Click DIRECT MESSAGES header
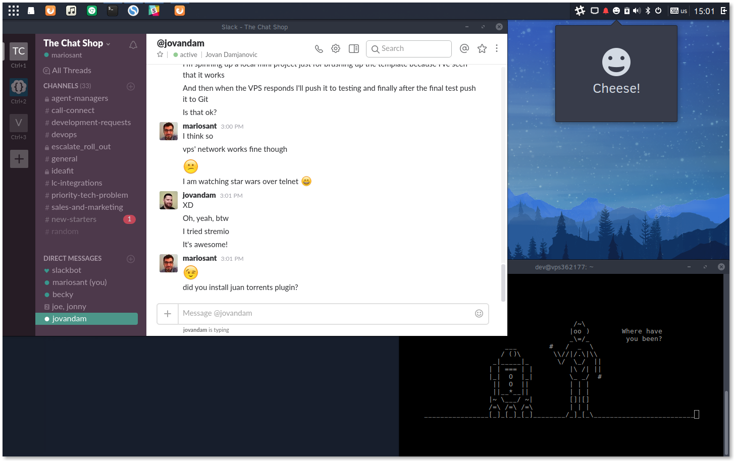The height and width of the screenshot is (461, 734). (x=73, y=258)
